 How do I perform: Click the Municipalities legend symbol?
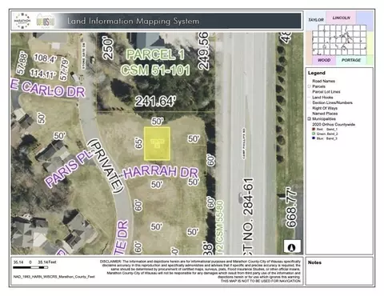[310, 118]
